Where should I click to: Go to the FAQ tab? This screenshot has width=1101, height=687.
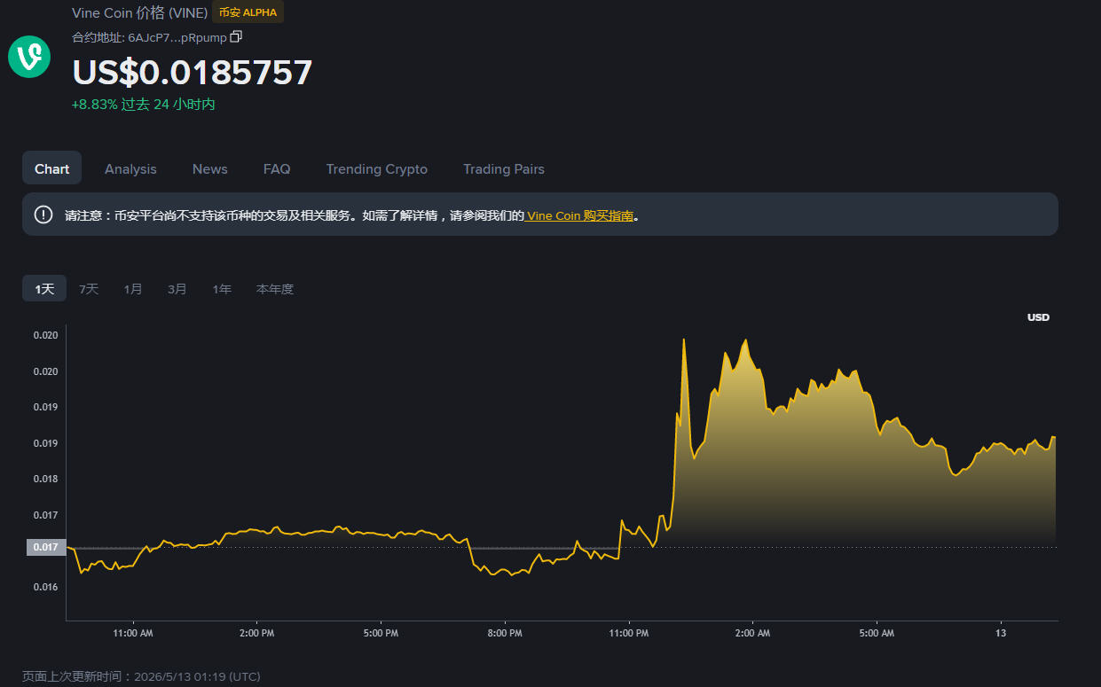[277, 168]
